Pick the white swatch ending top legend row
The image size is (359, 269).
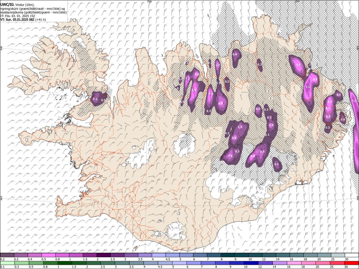point(351,255)
